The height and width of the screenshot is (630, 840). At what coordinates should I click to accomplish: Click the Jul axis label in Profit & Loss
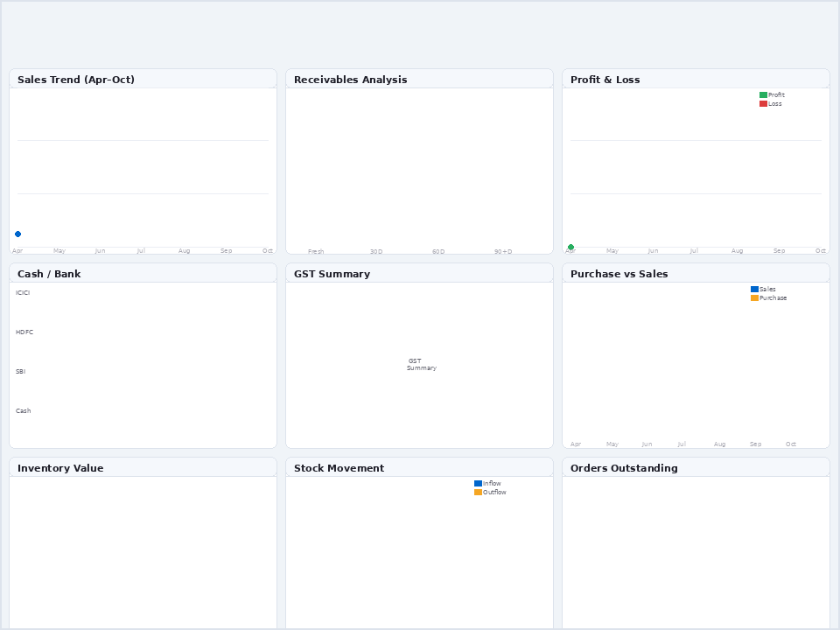tap(694, 251)
